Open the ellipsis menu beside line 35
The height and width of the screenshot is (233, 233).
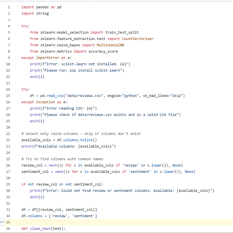tap(2, 222)
